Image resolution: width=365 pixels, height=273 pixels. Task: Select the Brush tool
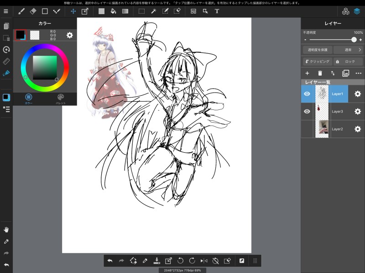[x=21, y=11]
